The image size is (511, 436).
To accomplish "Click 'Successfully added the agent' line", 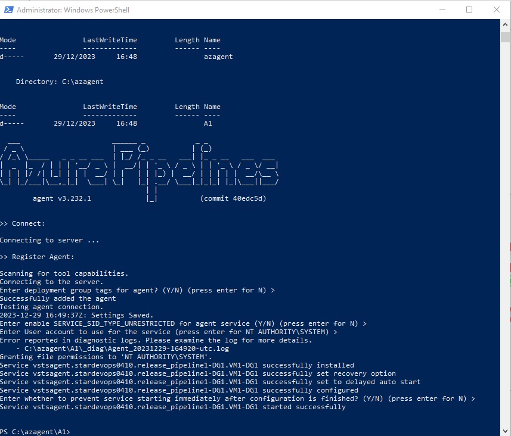I will pos(58,298).
